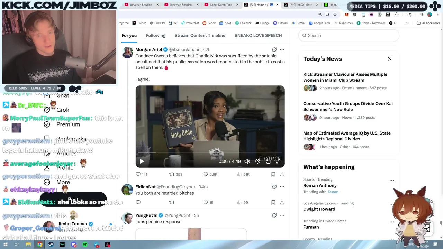Ask Grok about EldianNat's comment
The image size is (443, 249).
coord(274,187)
